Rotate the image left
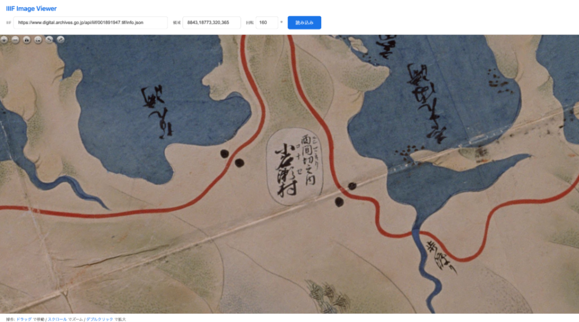 coord(49,40)
